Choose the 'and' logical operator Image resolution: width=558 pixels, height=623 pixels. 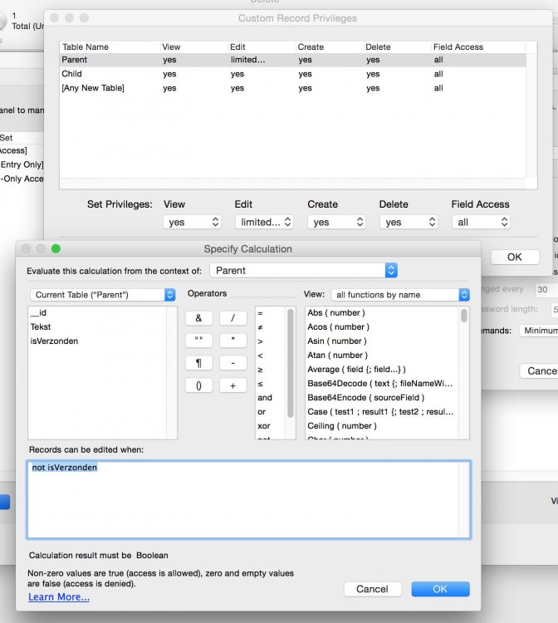click(x=265, y=398)
